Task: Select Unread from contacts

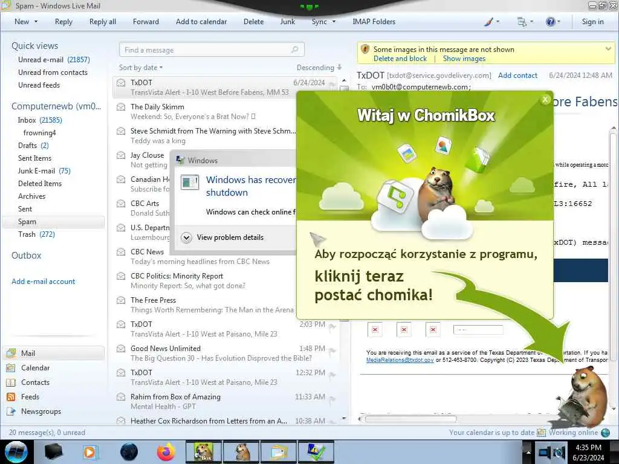Action: (x=53, y=72)
